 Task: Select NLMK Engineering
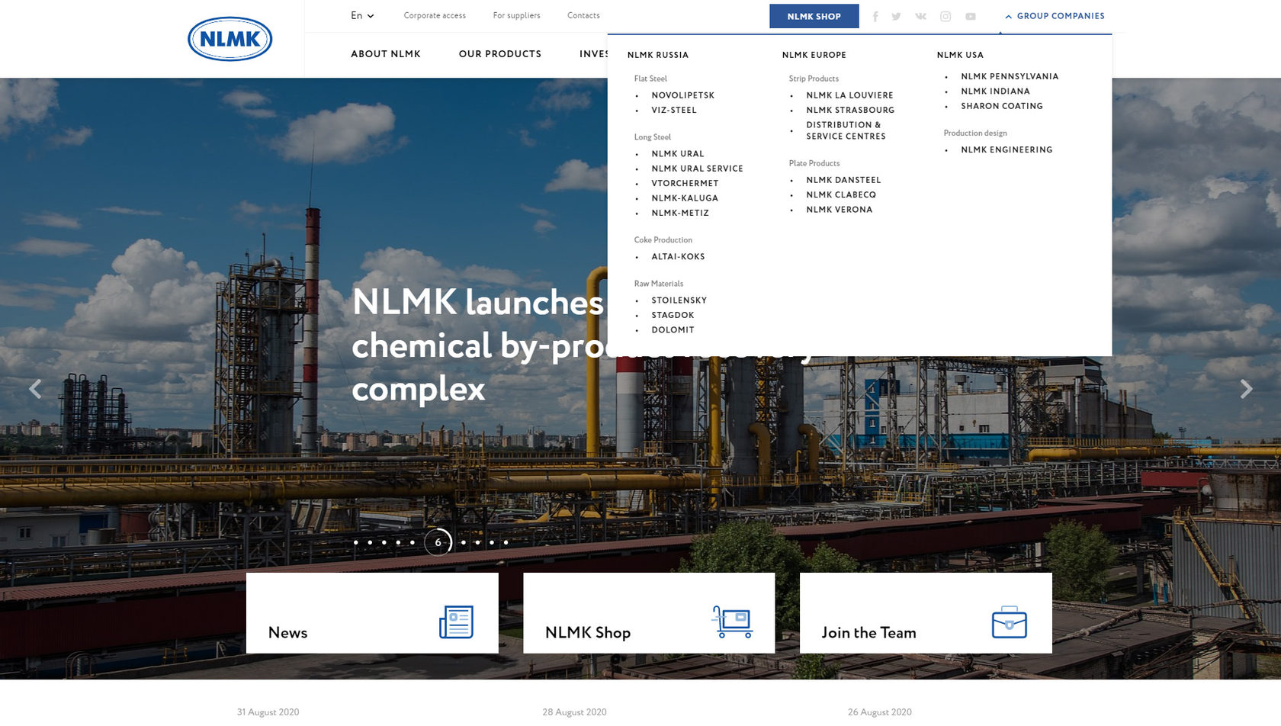[x=1006, y=149]
